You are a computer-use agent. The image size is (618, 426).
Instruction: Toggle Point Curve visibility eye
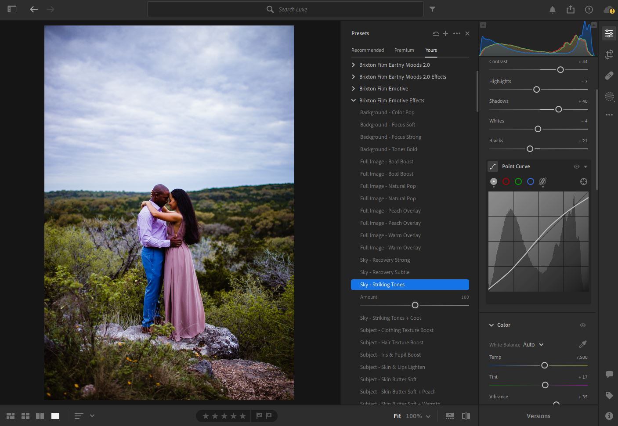point(576,166)
